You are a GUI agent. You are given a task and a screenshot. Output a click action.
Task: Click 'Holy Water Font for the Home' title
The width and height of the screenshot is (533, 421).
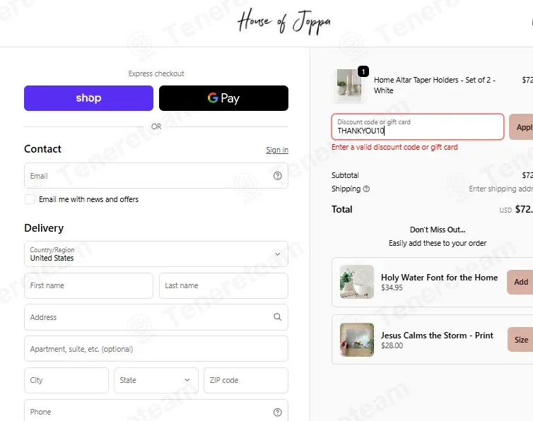[439, 278]
